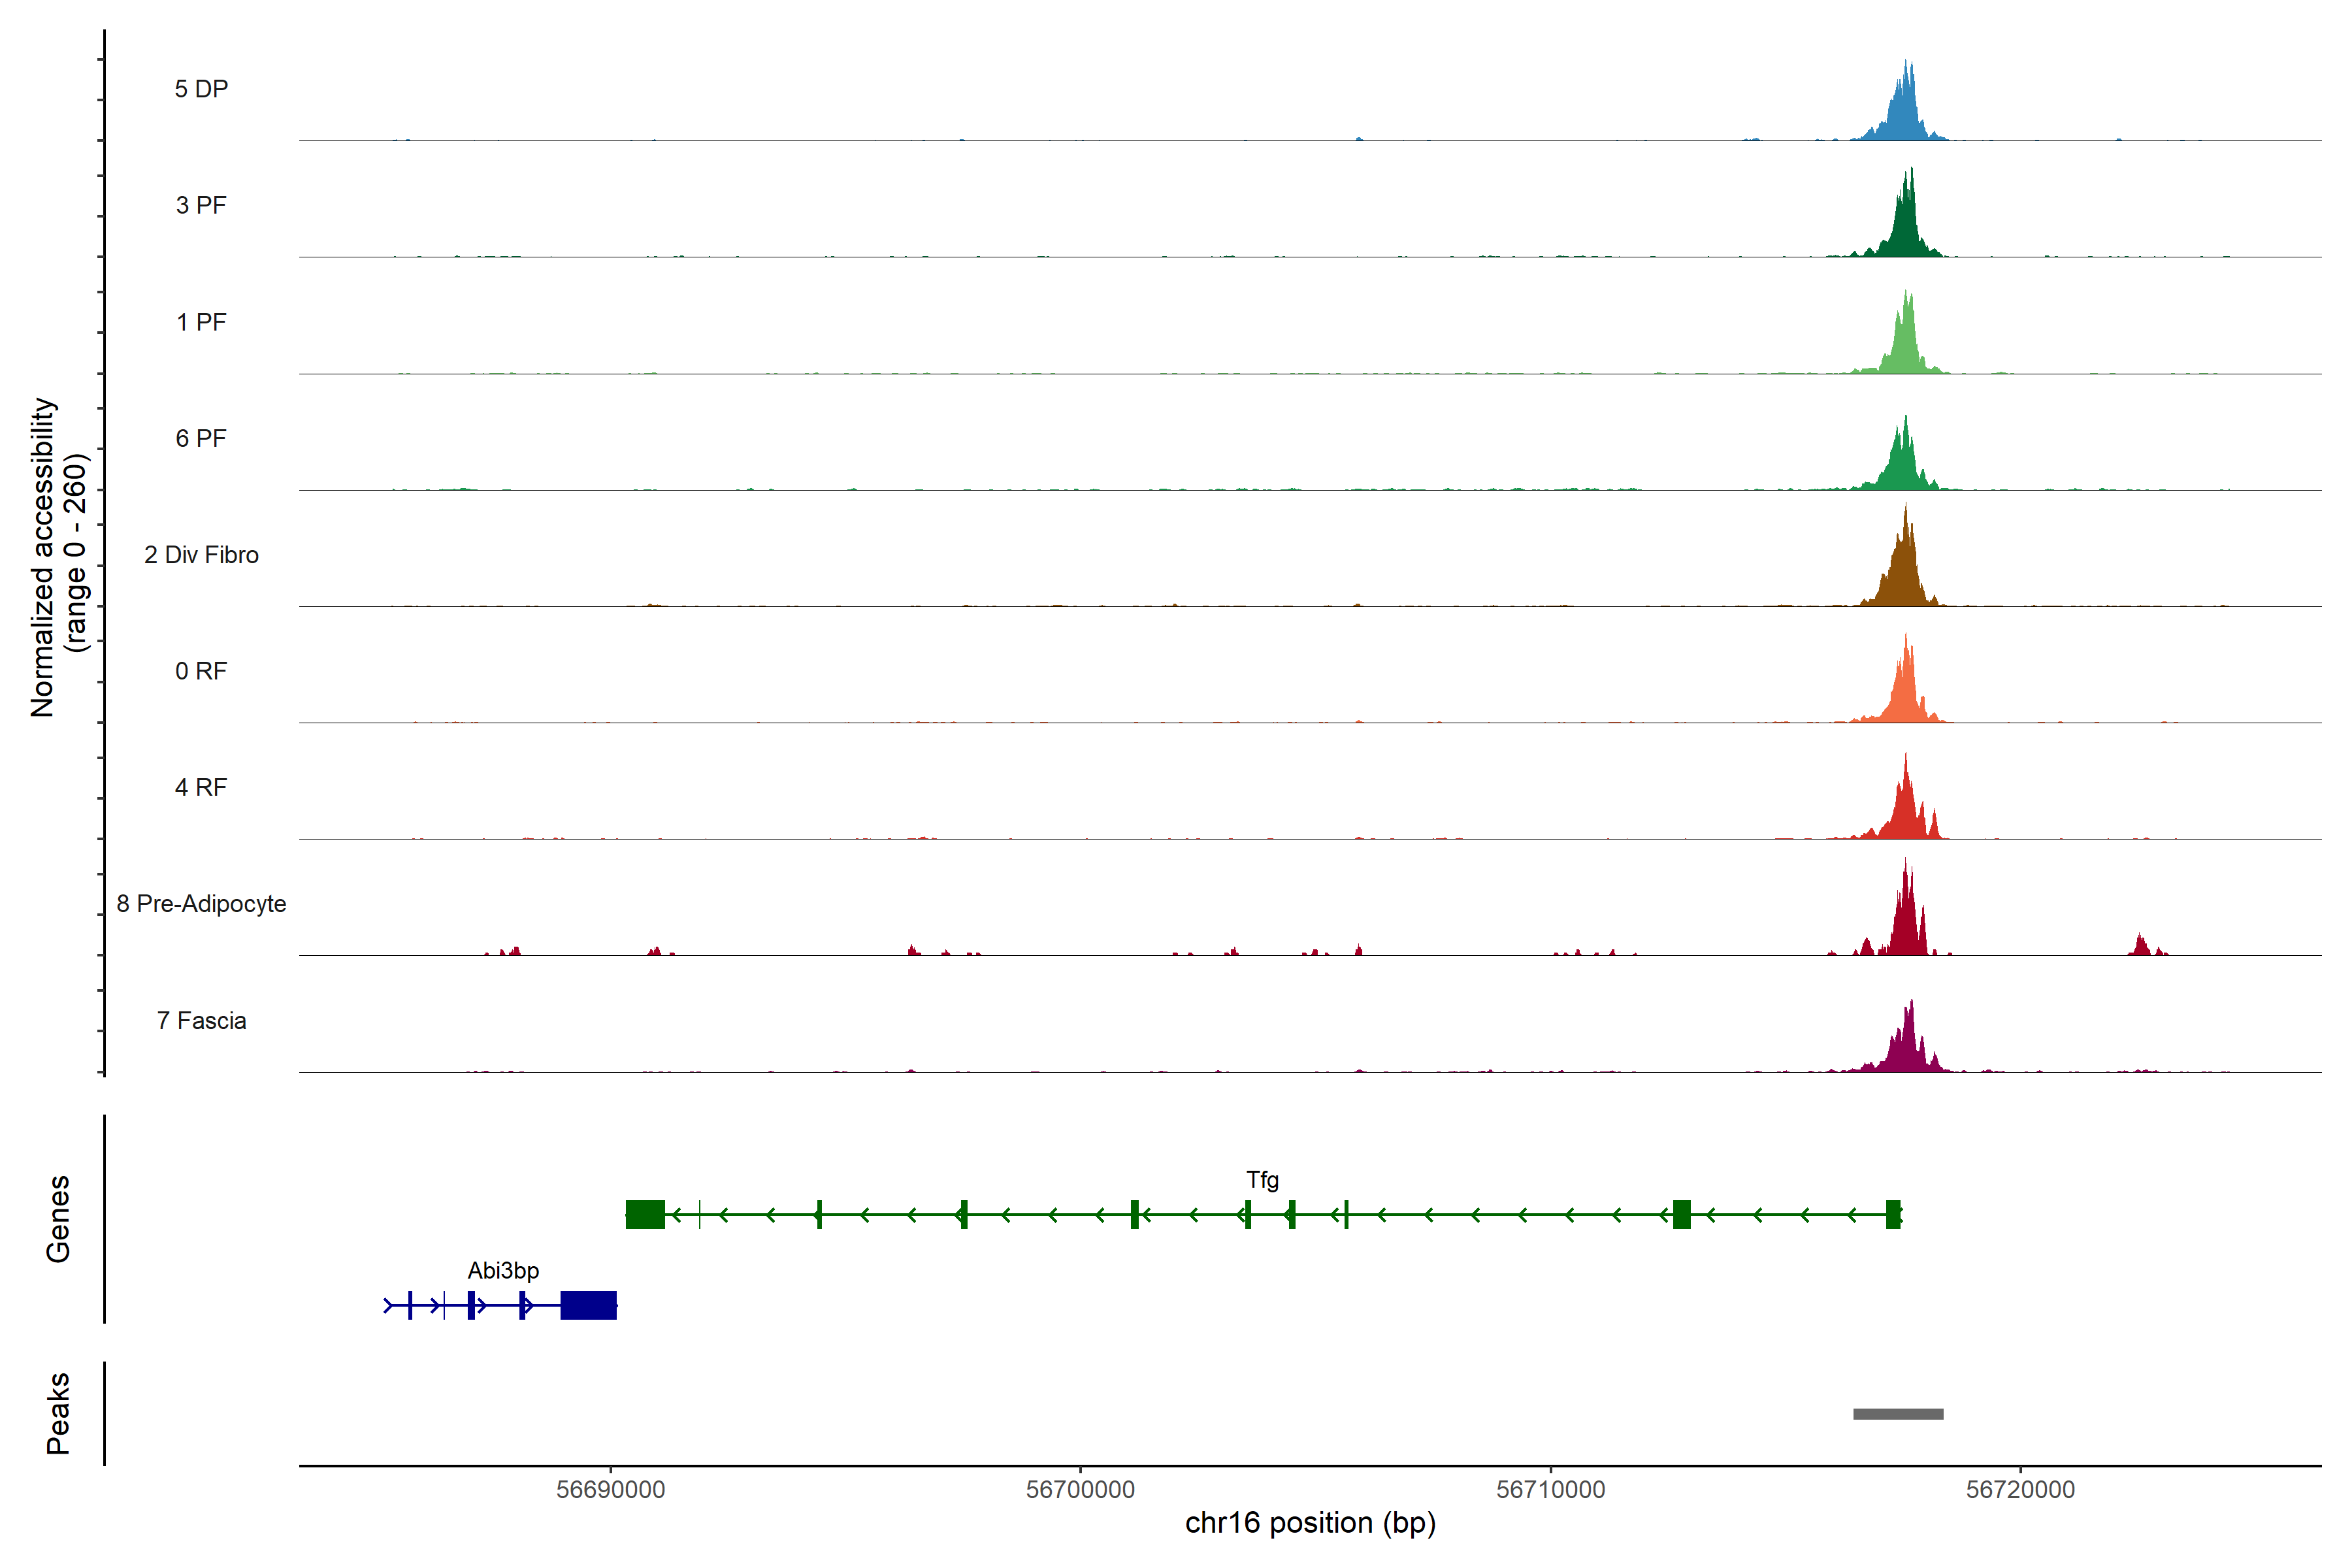
Task: Click the Tfg gene name label
Action: [x=1262, y=1180]
